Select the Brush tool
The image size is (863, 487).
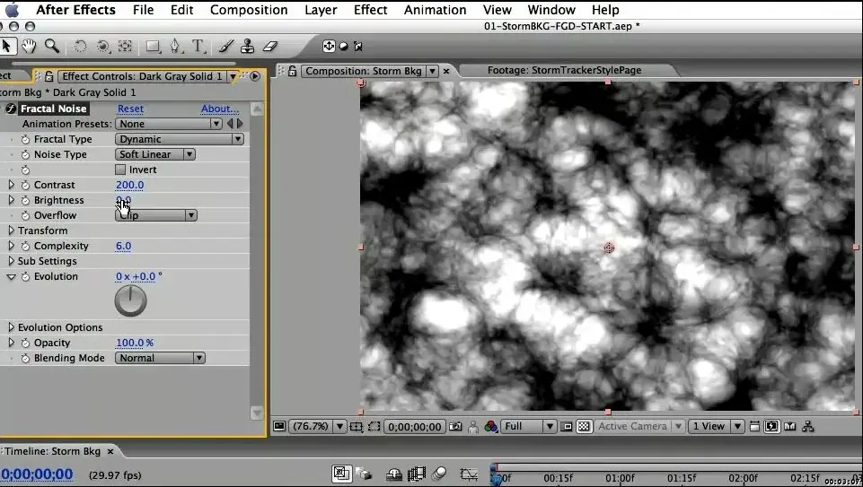click(x=226, y=46)
